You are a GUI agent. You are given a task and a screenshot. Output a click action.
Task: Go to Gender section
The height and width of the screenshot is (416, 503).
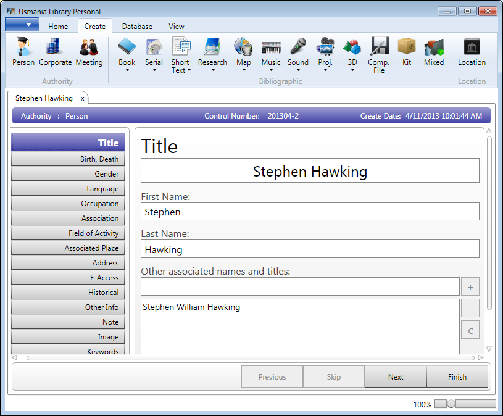coord(68,173)
